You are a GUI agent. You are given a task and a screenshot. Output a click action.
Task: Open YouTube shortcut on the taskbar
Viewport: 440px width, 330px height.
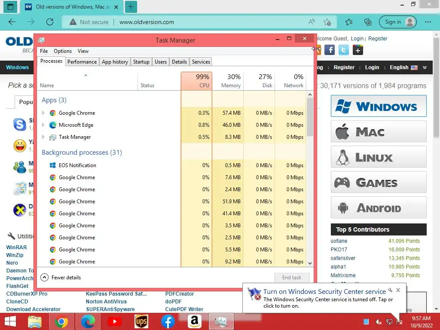pos(114,321)
